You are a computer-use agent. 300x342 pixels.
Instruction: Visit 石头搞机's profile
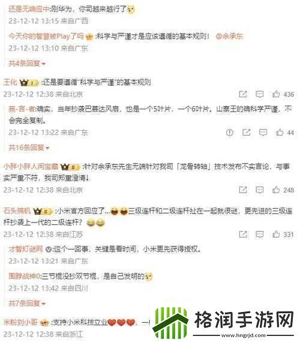pyautogui.click(x=17, y=211)
